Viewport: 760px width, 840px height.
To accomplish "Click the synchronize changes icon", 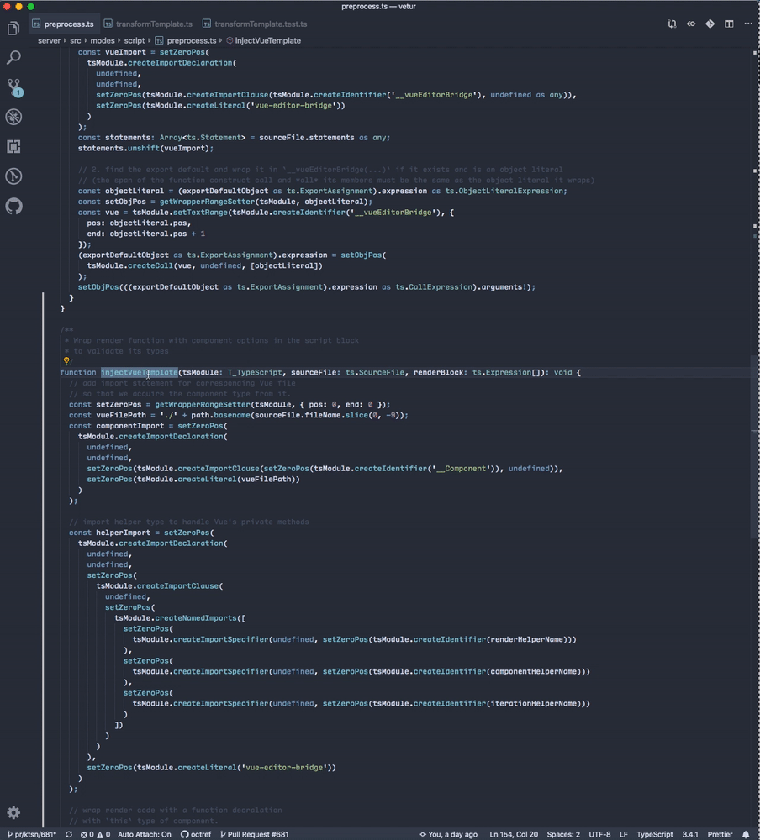I will 69,834.
